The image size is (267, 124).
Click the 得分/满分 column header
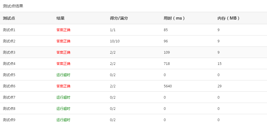click(119, 18)
